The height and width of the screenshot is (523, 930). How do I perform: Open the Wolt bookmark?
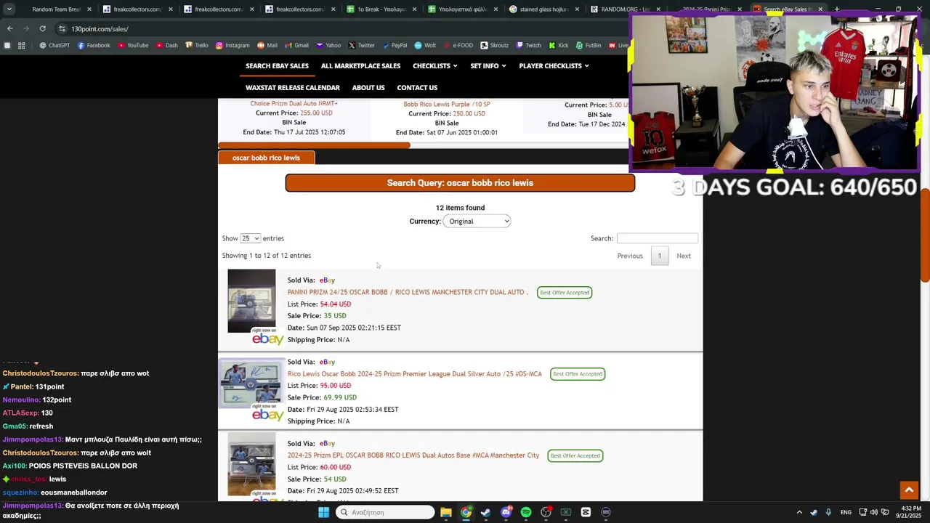point(425,45)
